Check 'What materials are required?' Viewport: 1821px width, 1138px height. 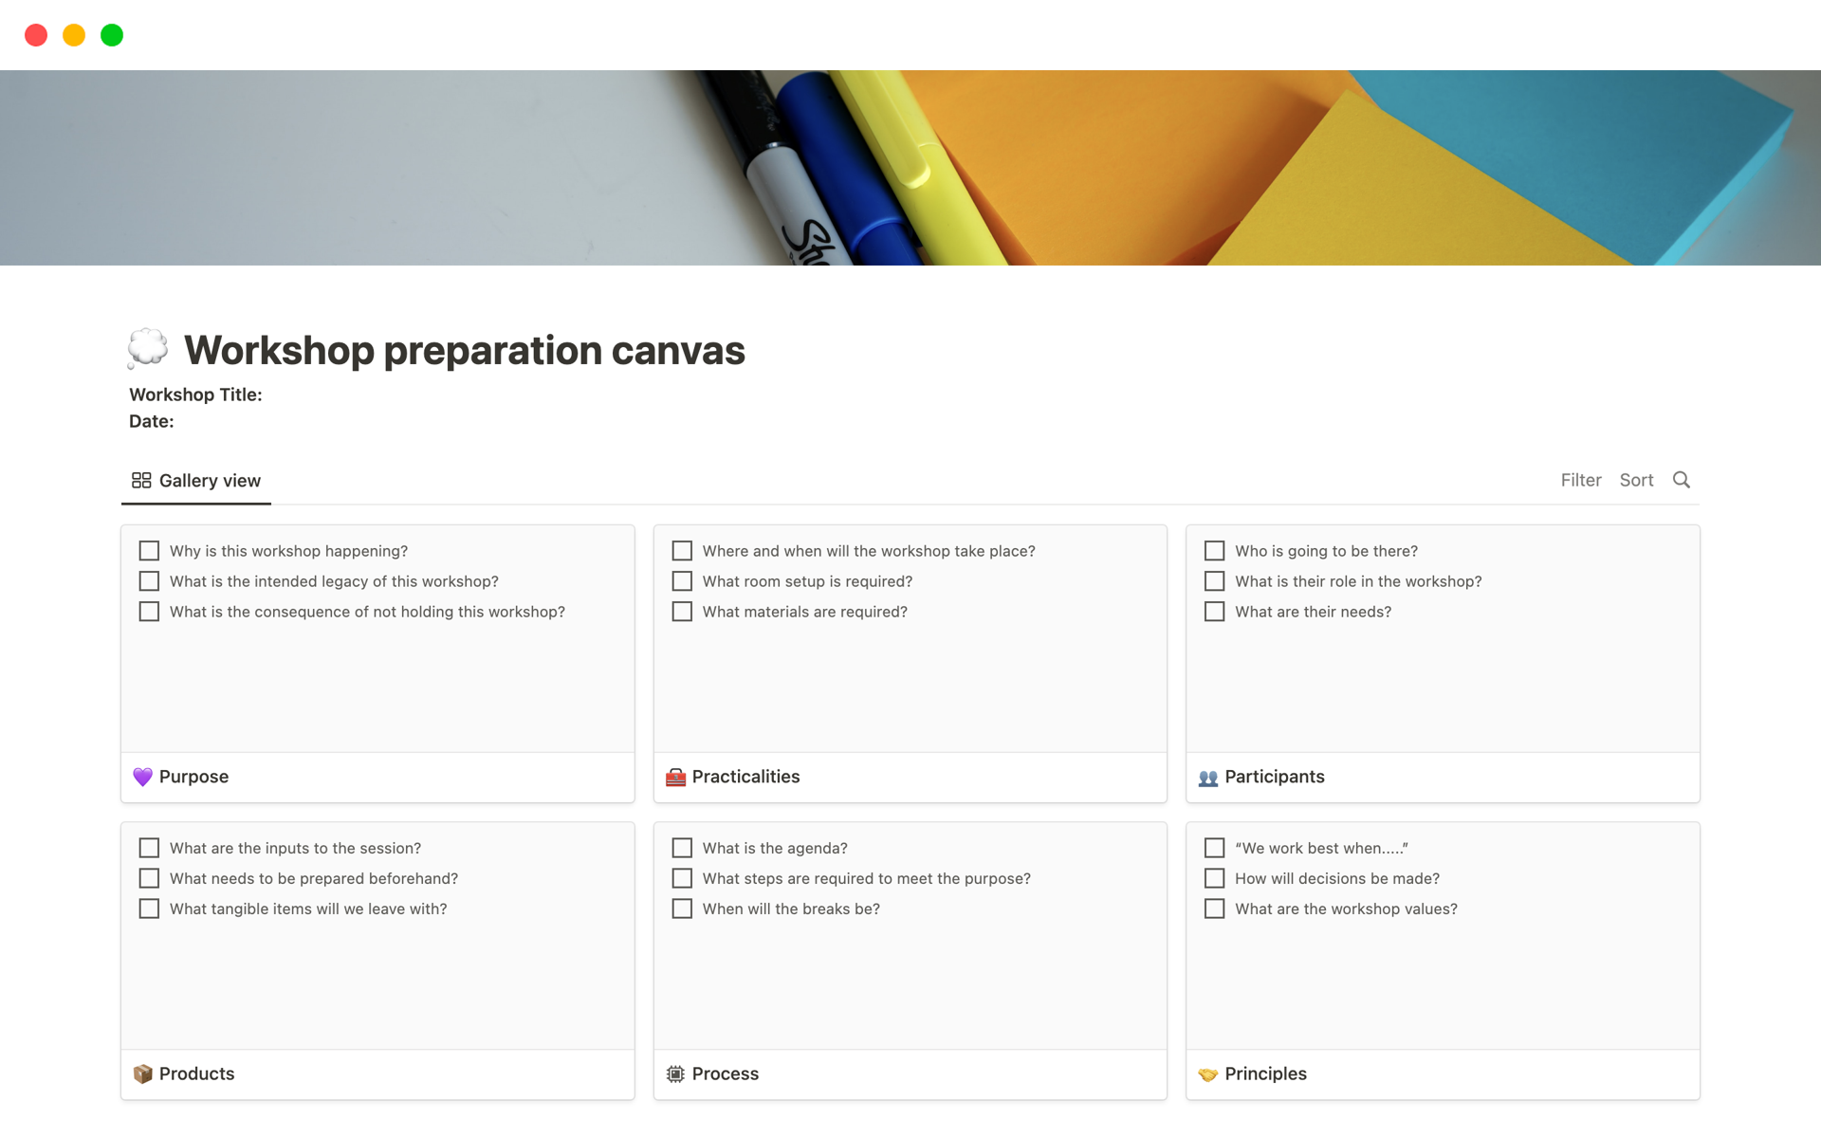point(682,612)
